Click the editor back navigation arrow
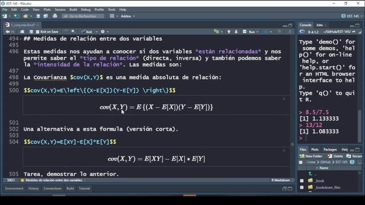The image size is (365, 205). point(7,32)
